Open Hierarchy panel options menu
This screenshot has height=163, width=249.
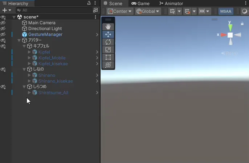[95, 3]
